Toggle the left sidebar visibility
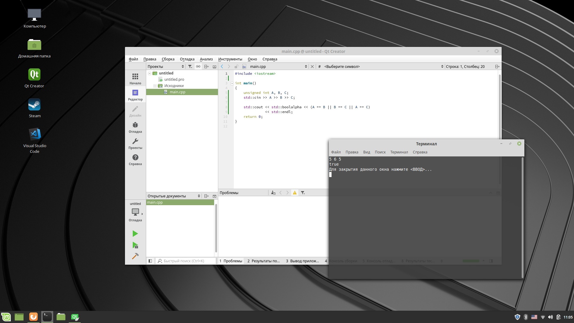Image resolution: width=574 pixels, height=323 pixels. [x=150, y=261]
